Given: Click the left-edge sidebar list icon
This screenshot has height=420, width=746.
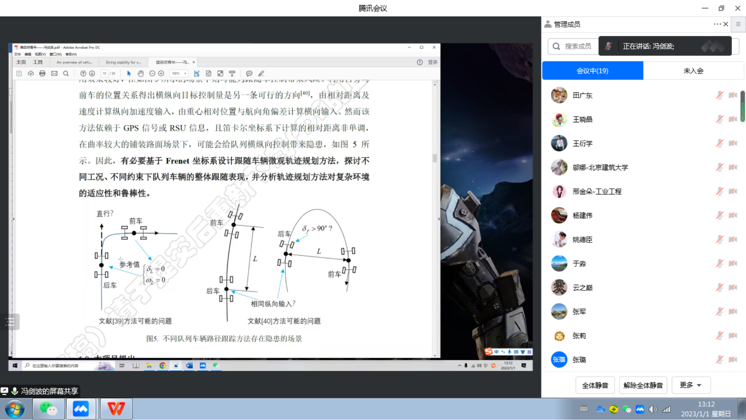Looking at the screenshot, I should [x=10, y=322].
